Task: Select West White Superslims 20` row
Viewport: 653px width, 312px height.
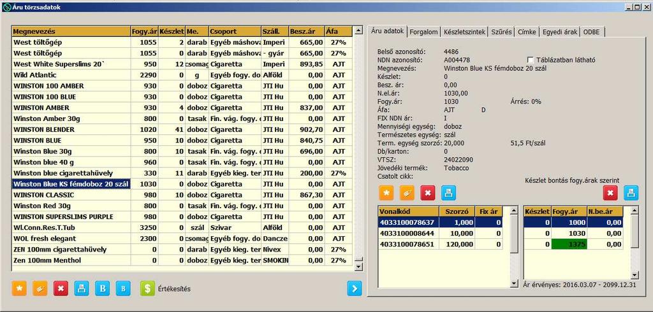Action: coord(182,64)
